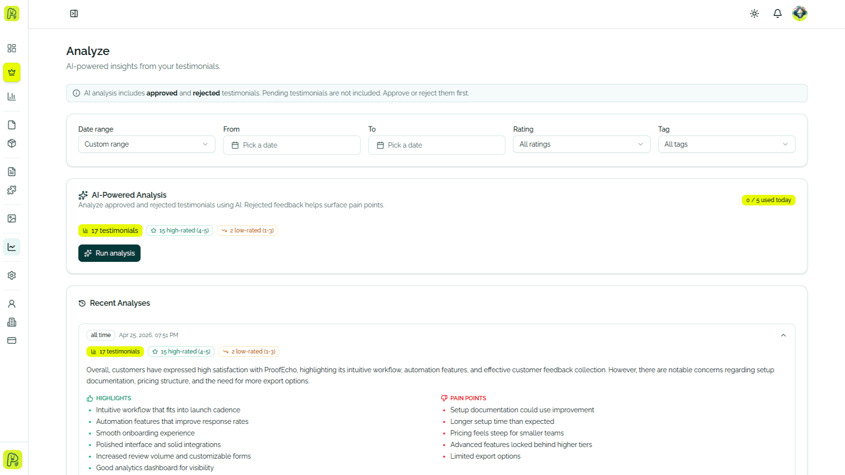Click 'Smooth onboarding experience' highlight
The height and width of the screenshot is (475, 845).
[x=145, y=433]
